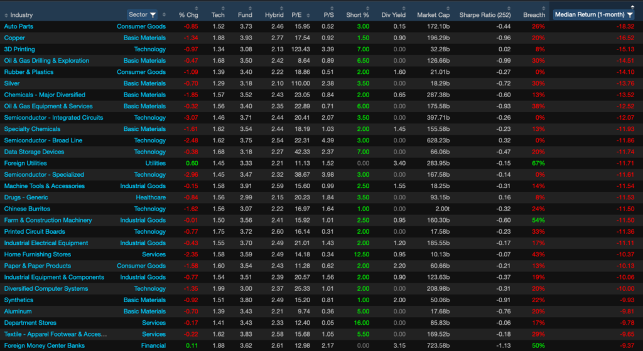
Task: Open the Data Storage Devices link
Action: [x=34, y=152]
